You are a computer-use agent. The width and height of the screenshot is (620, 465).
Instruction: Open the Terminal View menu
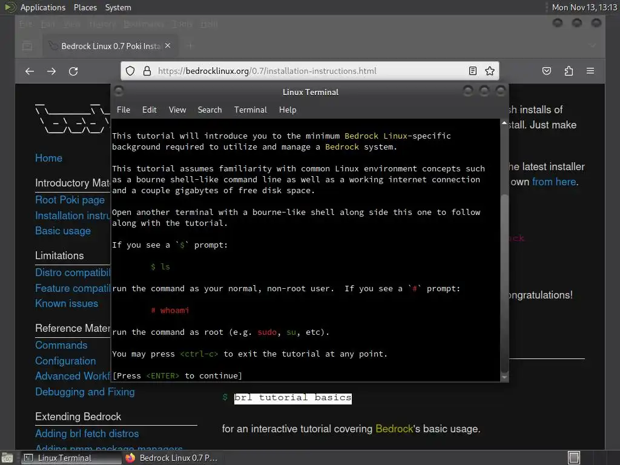(x=177, y=110)
